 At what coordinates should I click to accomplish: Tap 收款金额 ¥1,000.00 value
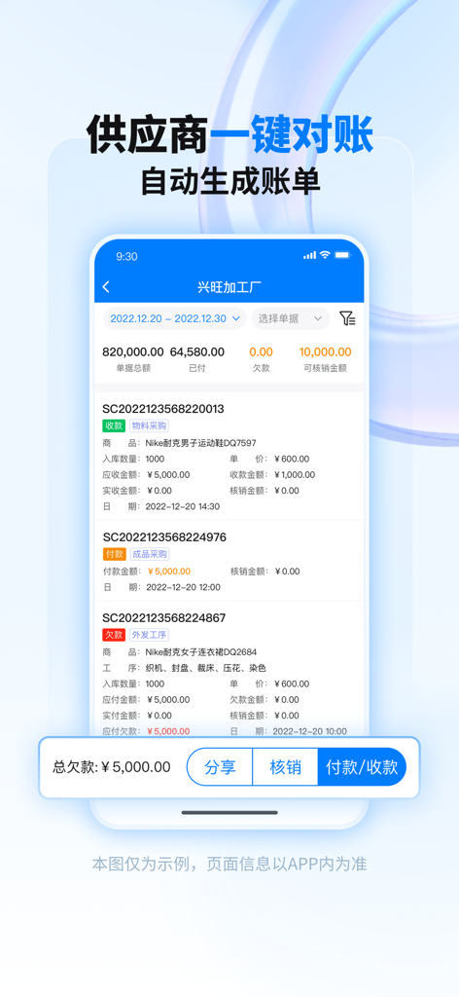(x=295, y=474)
